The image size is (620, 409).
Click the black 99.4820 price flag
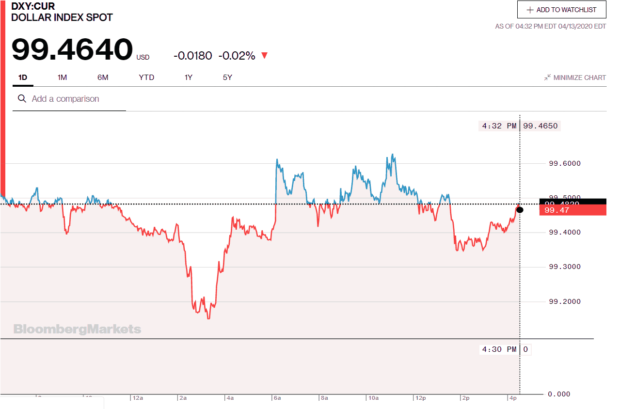click(572, 202)
